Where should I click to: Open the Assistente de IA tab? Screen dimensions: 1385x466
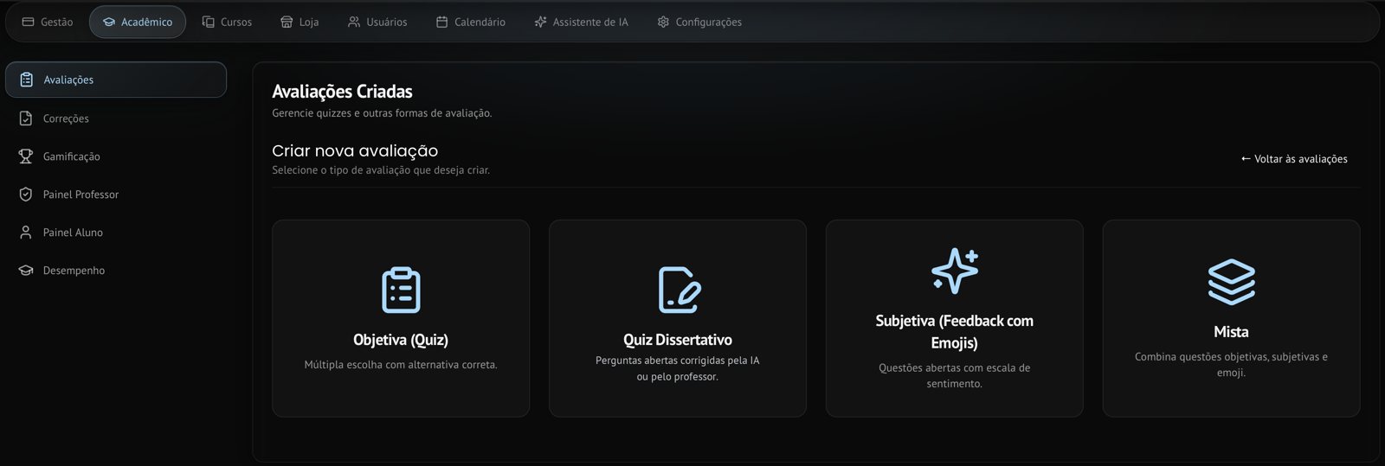581,22
